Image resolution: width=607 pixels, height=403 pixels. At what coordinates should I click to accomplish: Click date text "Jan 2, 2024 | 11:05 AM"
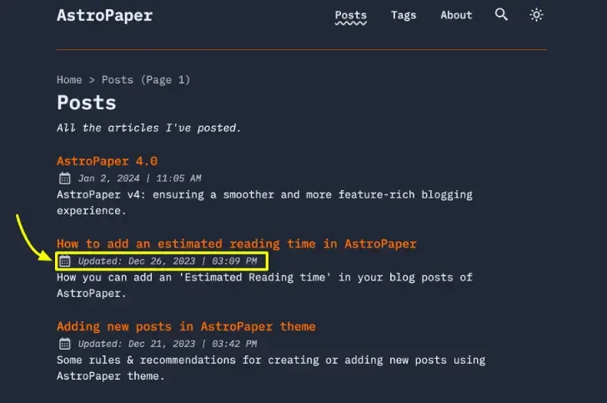(140, 179)
